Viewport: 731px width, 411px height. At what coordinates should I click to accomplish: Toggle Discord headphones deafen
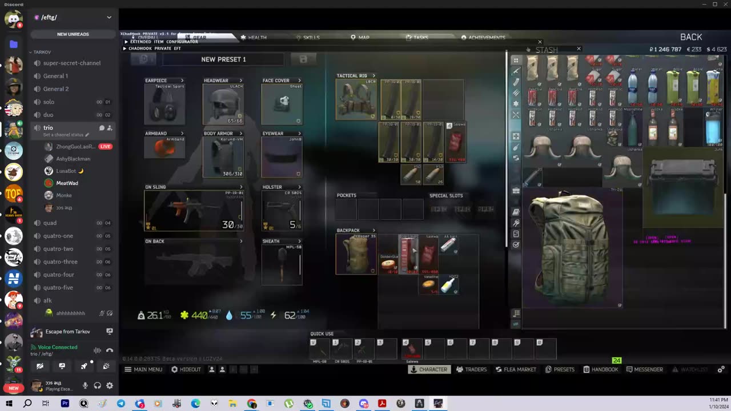tap(98, 386)
